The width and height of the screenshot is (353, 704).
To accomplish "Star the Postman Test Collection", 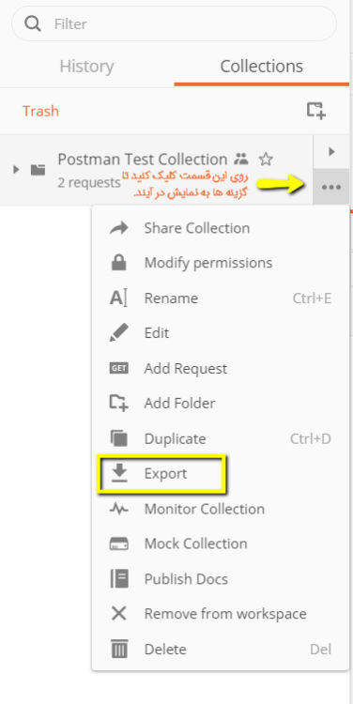I will pos(266,159).
